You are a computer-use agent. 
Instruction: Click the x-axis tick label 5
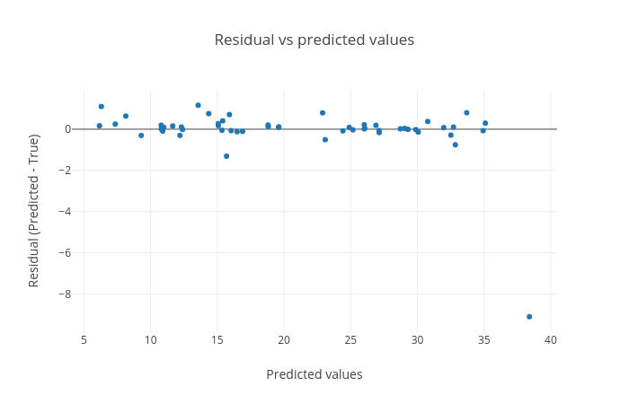(x=84, y=340)
